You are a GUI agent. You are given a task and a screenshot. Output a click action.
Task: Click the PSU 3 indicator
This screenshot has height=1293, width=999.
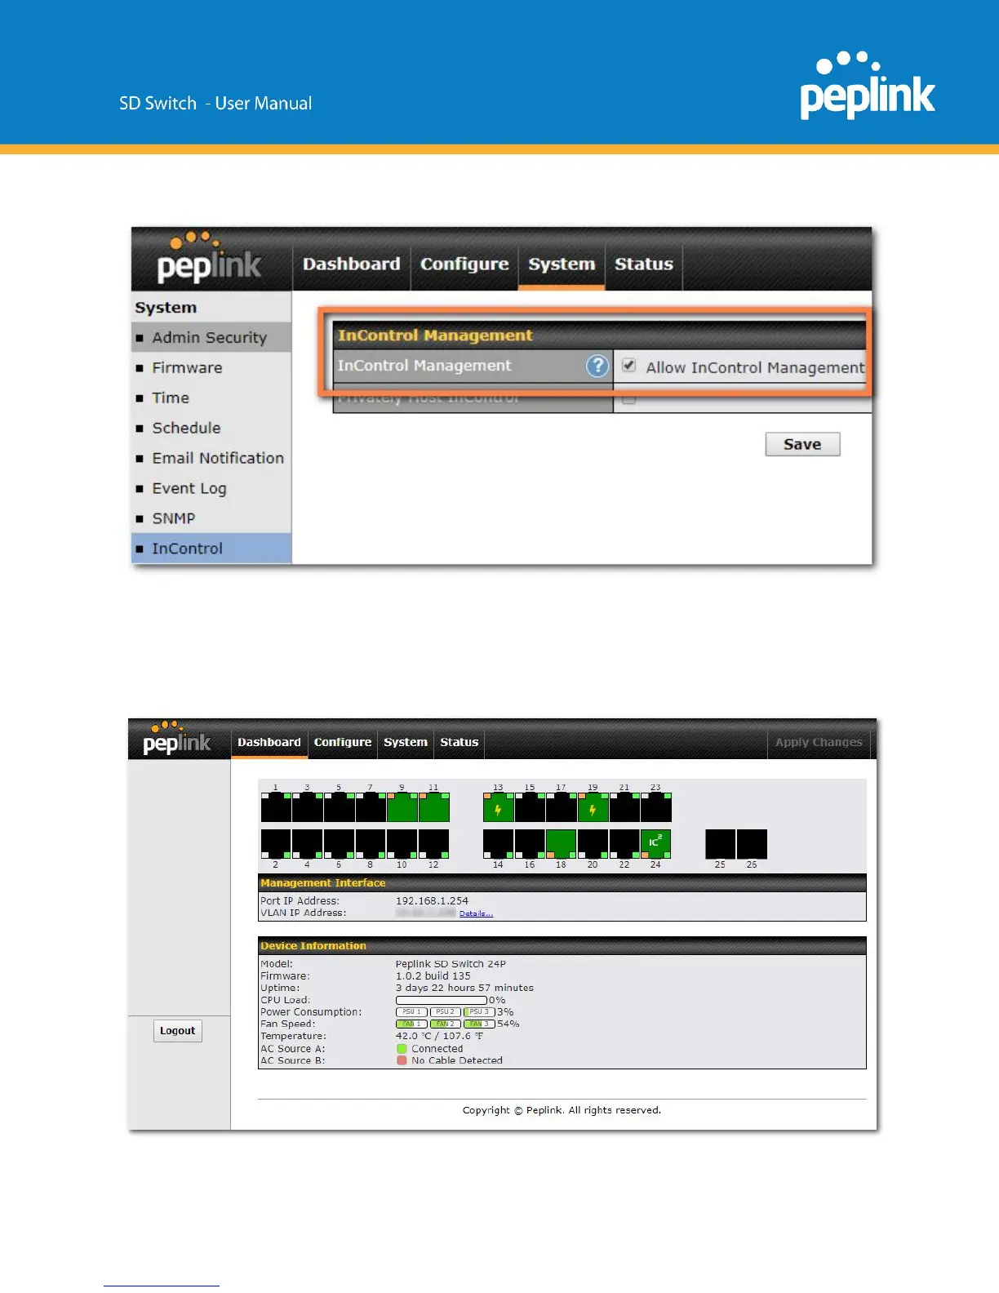point(479,1012)
